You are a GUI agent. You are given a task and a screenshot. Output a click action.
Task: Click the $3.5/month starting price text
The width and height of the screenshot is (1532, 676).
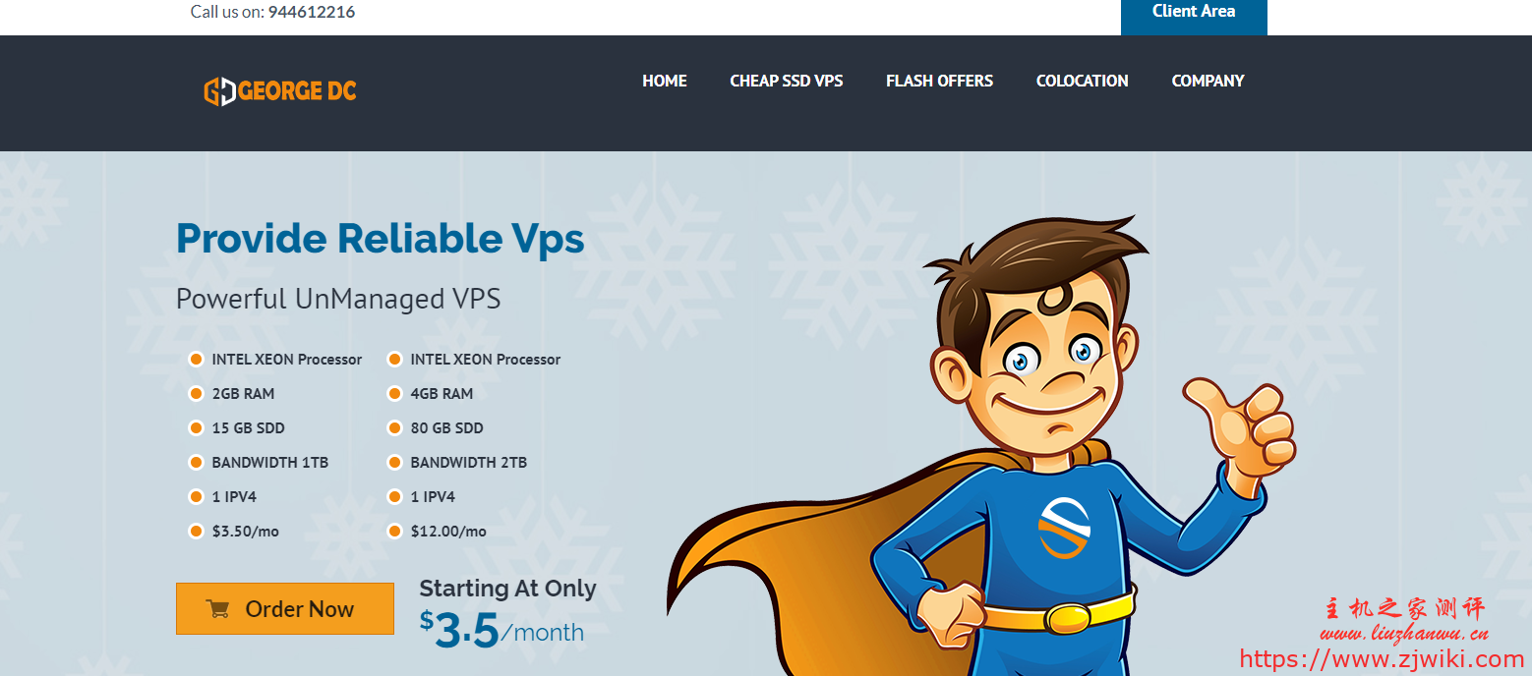pos(501,630)
